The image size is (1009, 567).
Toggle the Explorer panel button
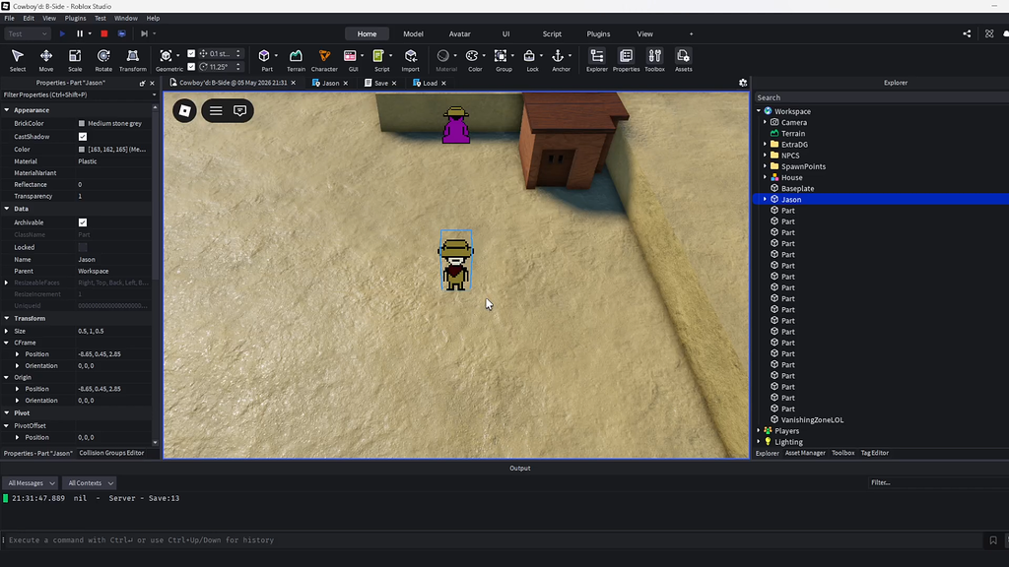click(596, 60)
